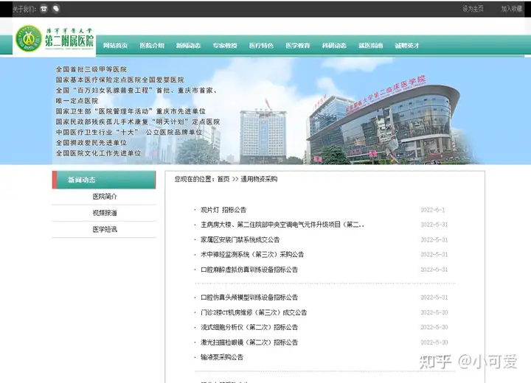Open 输液泵采购公告
Viewport: 531px width, 383px height.
[x=222, y=357]
